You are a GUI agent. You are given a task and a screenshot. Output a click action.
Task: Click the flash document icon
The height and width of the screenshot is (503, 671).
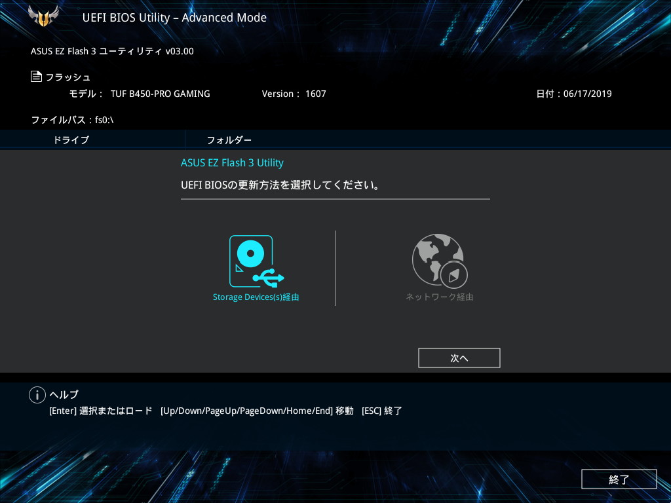[x=37, y=77]
